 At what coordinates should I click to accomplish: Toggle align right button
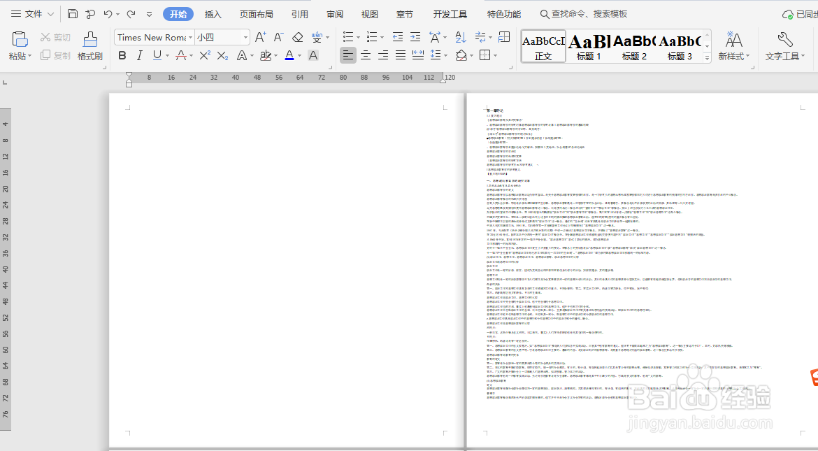(x=383, y=55)
